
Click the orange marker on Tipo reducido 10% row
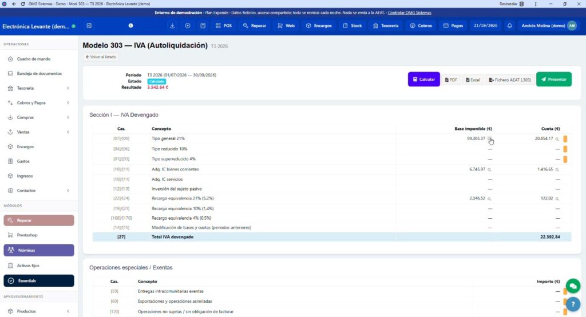coord(565,149)
